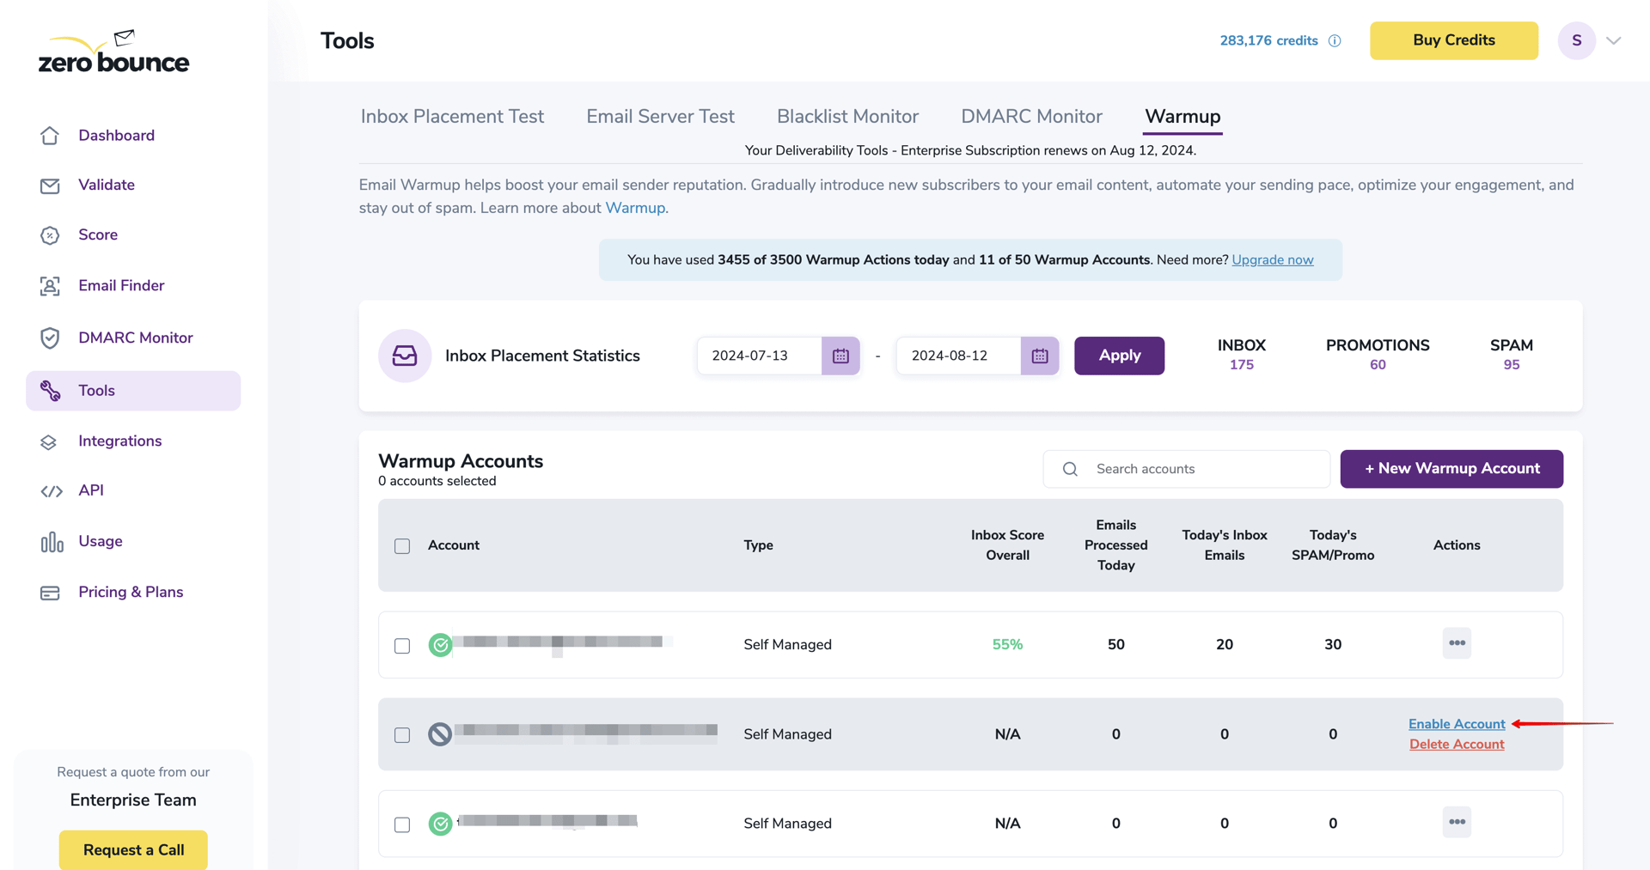
Task: Switch to the Blacklist Monitor tab
Action: (847, 116)
